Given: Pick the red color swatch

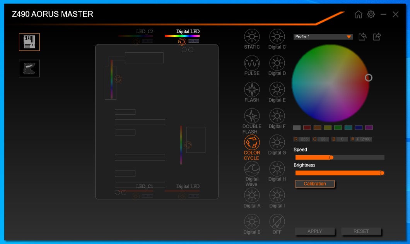Looking at the screenshot, I should coord(307,127).
